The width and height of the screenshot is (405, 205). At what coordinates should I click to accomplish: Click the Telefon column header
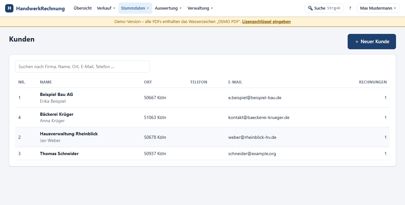(199, 82)
